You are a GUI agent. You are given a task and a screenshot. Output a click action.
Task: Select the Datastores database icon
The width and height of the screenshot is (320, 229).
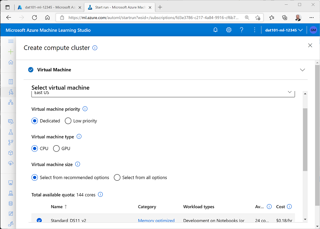[x=11, y=203]
